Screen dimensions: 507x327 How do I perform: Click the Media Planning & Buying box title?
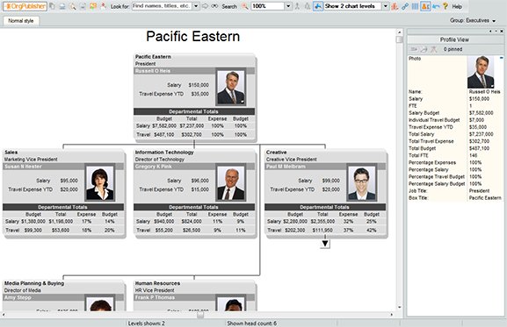34,283
